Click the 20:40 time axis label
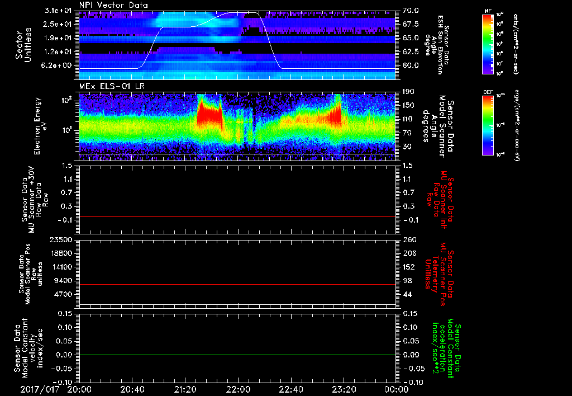 [132, 389]
